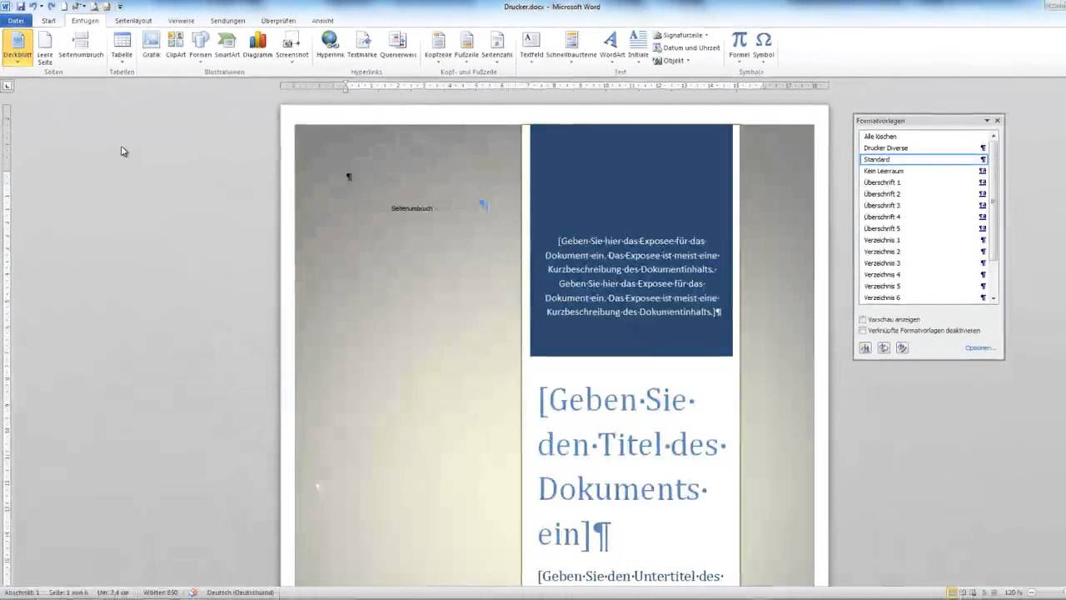Image resolution: width=1066 pixels, height=600 pixels.
Task: Apply the Verzeichnis 6 style
Action: [924, 297]
